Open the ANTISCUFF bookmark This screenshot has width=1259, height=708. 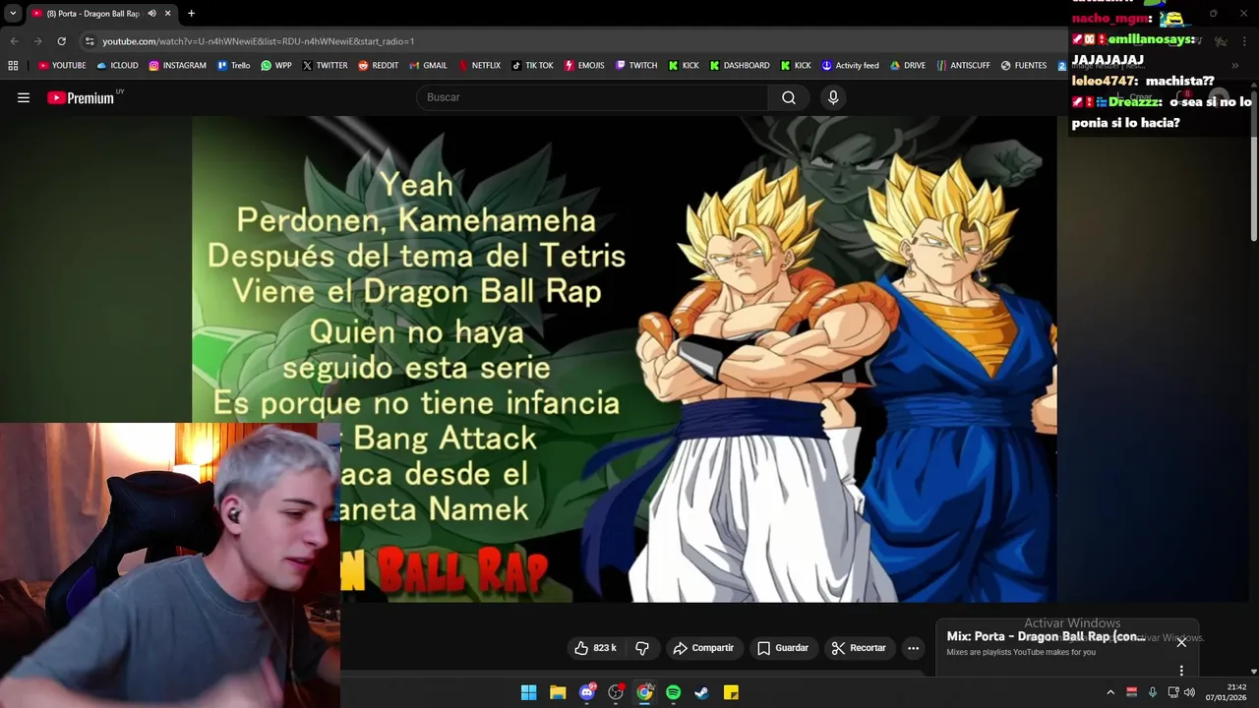[x=963, y=66]
